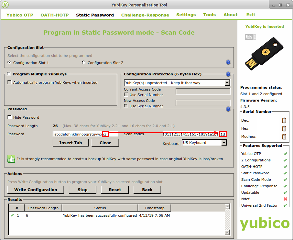Copy the decimal serial number to clipboard

284,121
